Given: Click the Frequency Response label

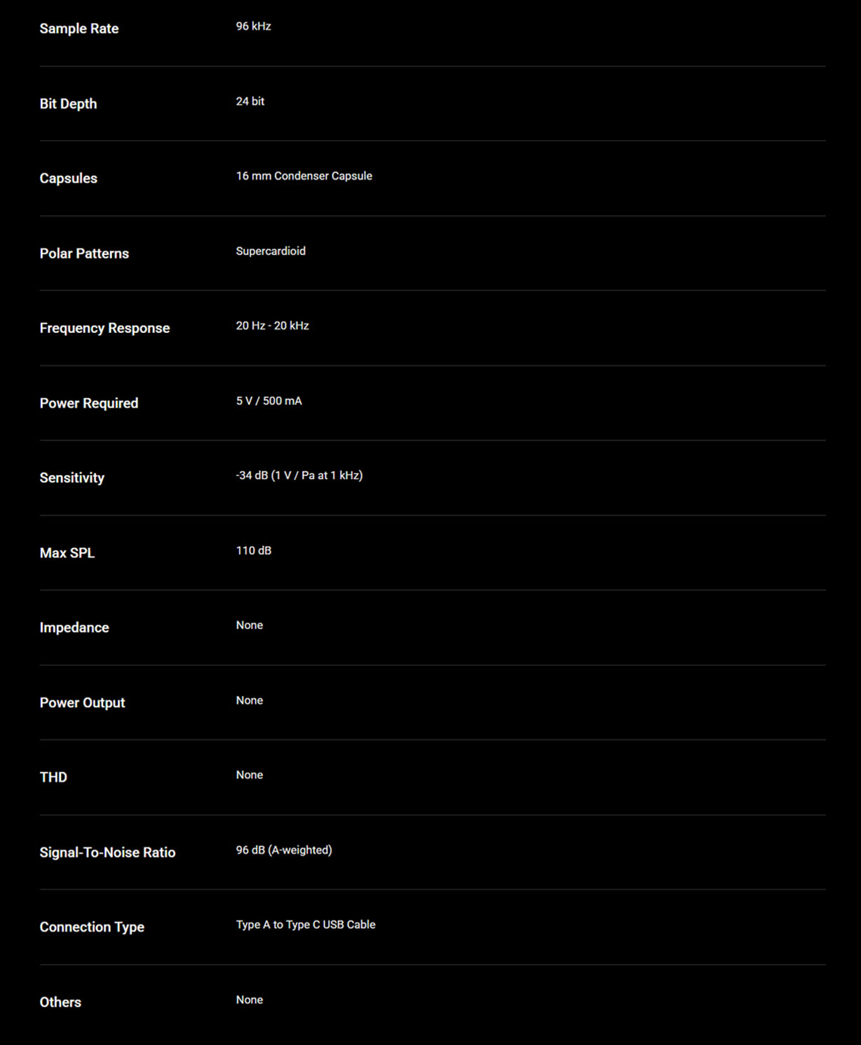Looking at the screenshot, I should 104,328.
